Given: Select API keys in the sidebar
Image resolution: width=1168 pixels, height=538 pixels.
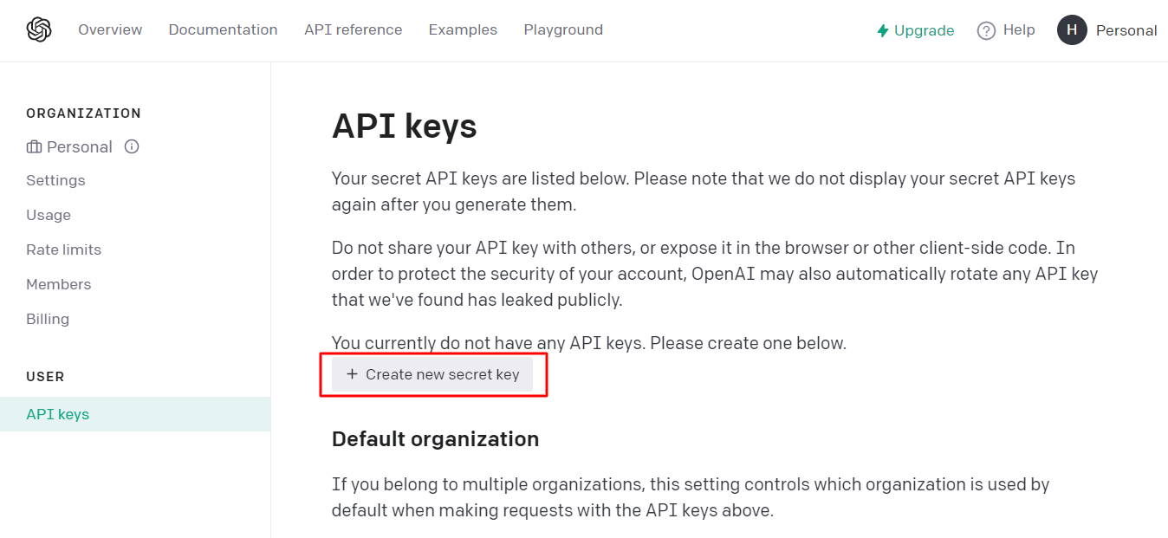Looking at the screenshot, I should pyautogui.click(x=58, y=414).
